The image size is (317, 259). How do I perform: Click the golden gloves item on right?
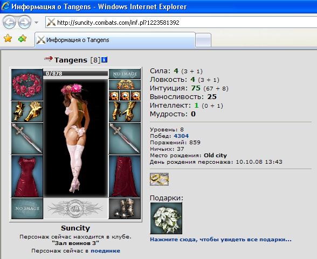coord(125,111)
